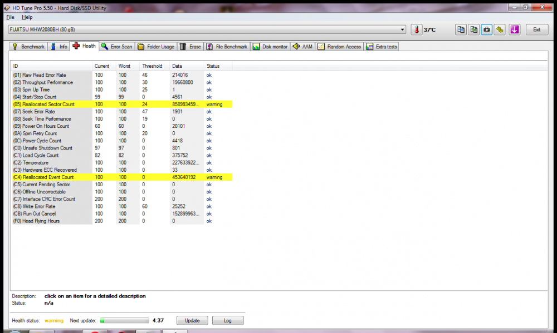Image resolution: width=557 pixels, height=333 pixels.
Task: Select the (01) Raw Read Error Rate row
Action: pos(122,75)
